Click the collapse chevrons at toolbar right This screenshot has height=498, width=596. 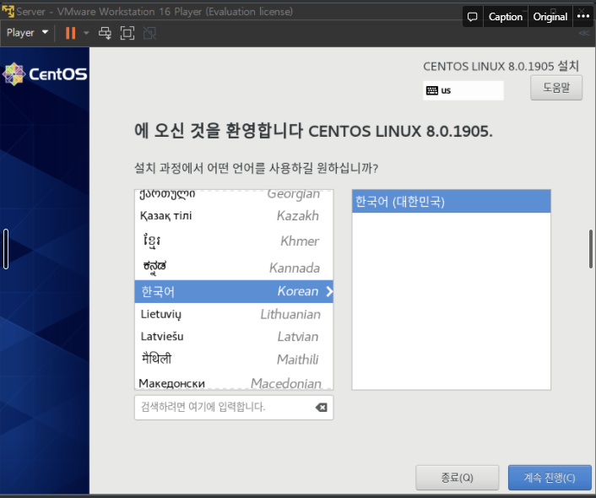click(584, 33)
